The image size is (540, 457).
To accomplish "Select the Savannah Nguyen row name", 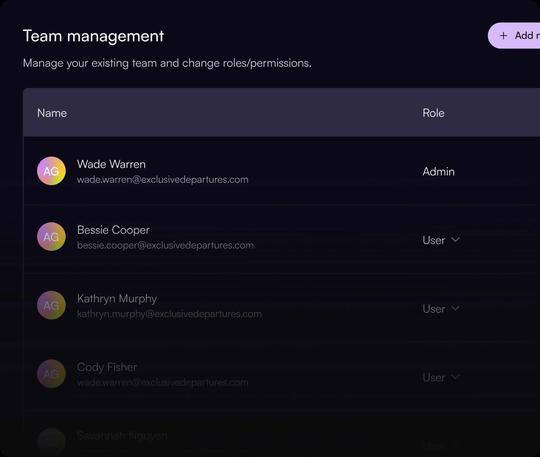I will coord(122,436).
